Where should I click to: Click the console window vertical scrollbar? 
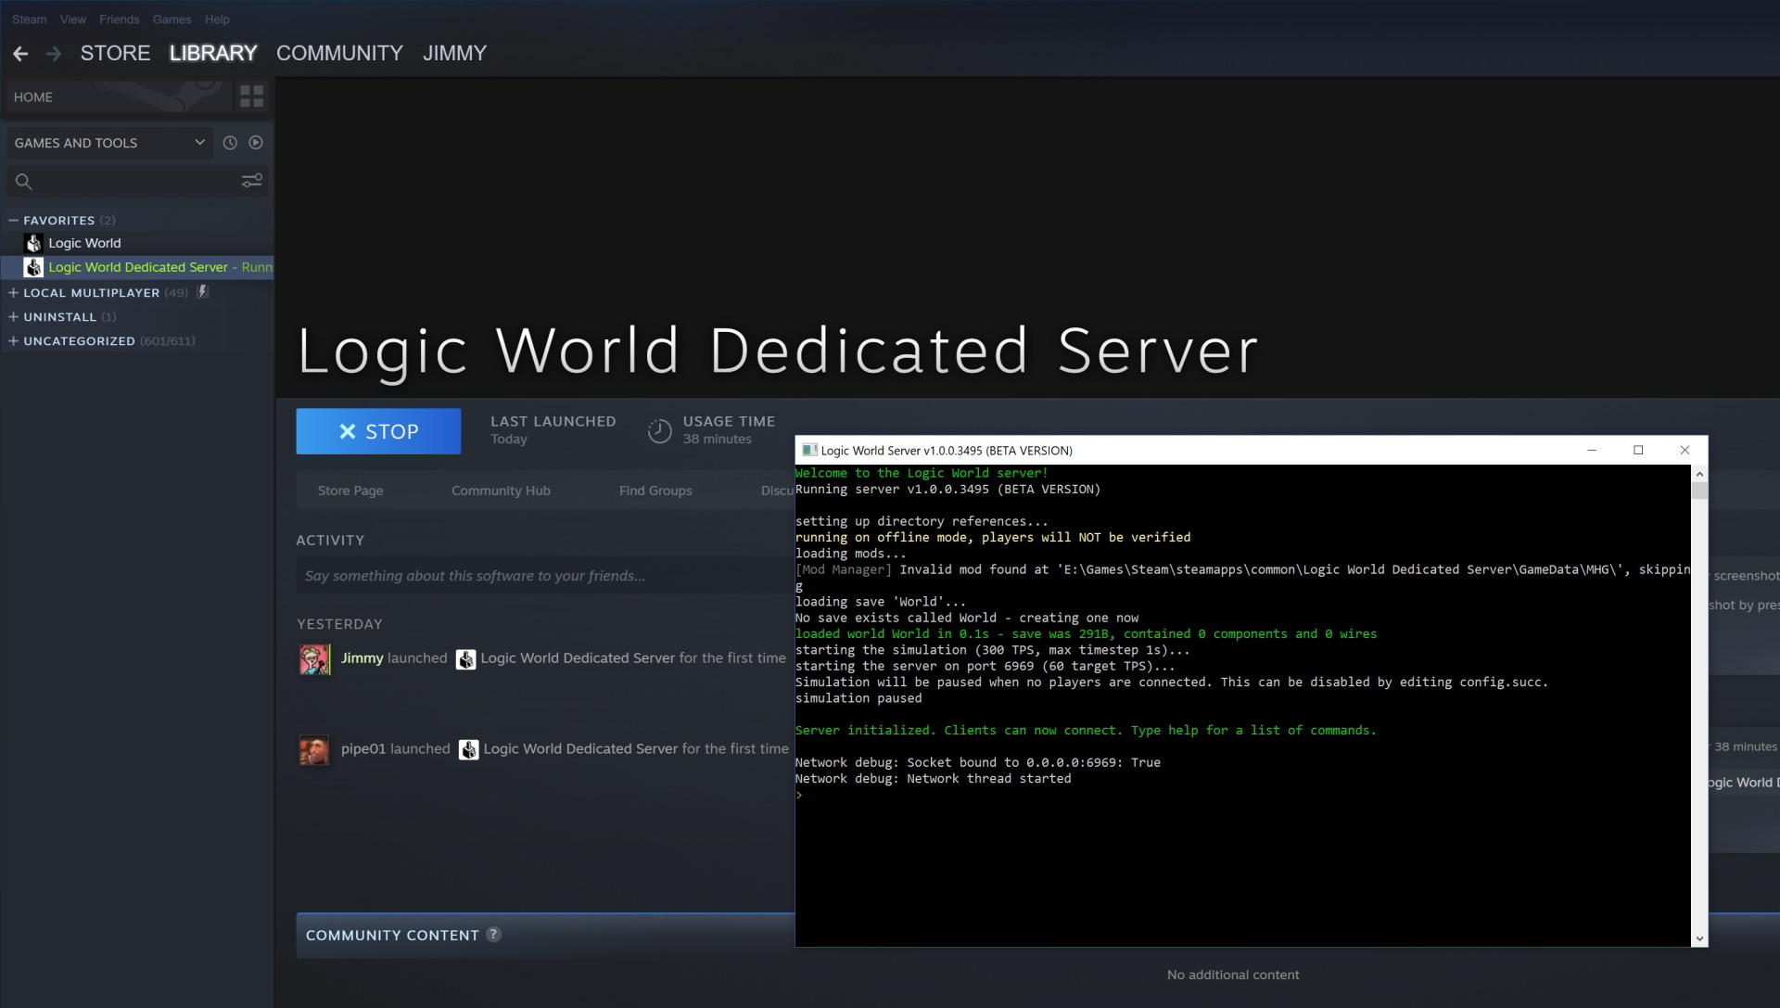pyautogui.click(x=1699, y=705)
